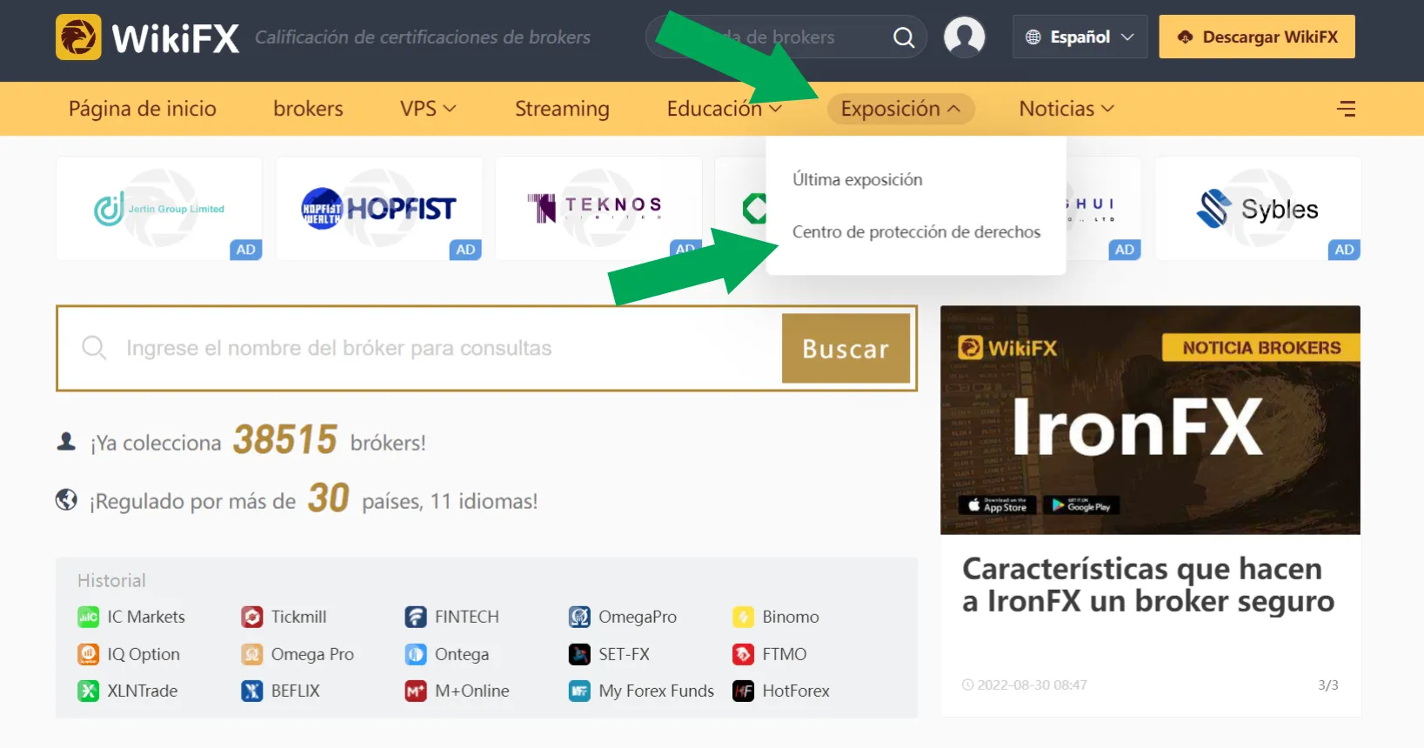
Task: Click My Forex Funds logo icon
Action: pyautogui.click(x=579, y=691)
